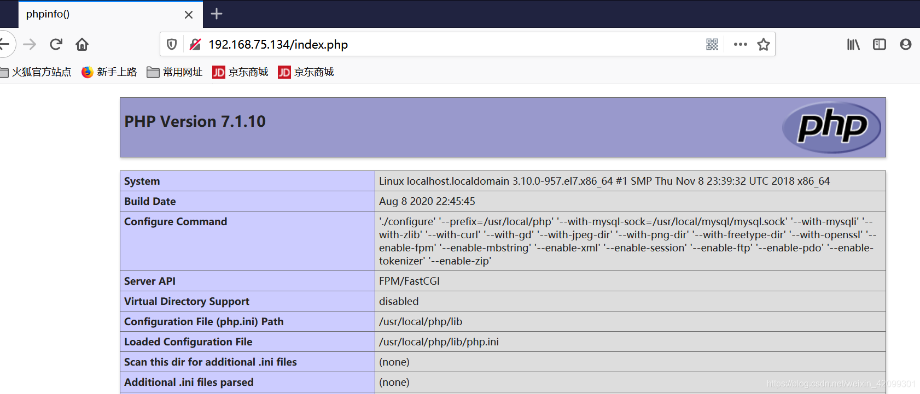
Task: Click the disabled value cell
Action: tap(630, 301)
